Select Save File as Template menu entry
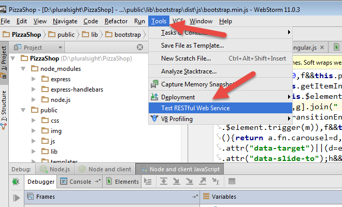 coord(220,46)
